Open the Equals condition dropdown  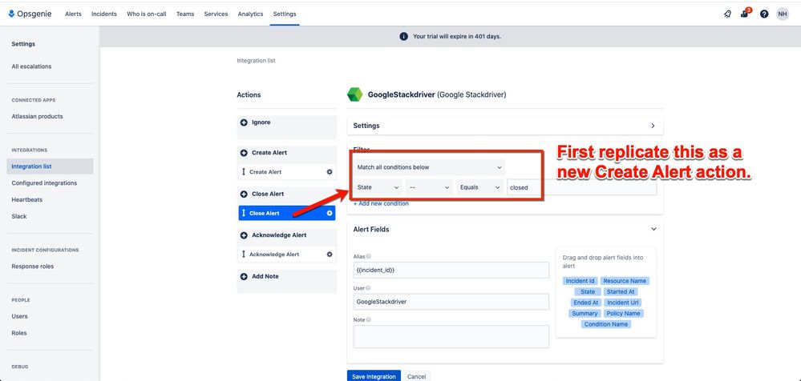(x=479, y=187)
